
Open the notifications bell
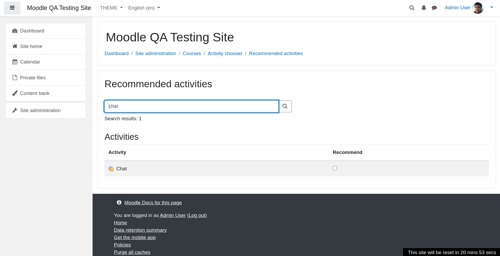(424, 8)
